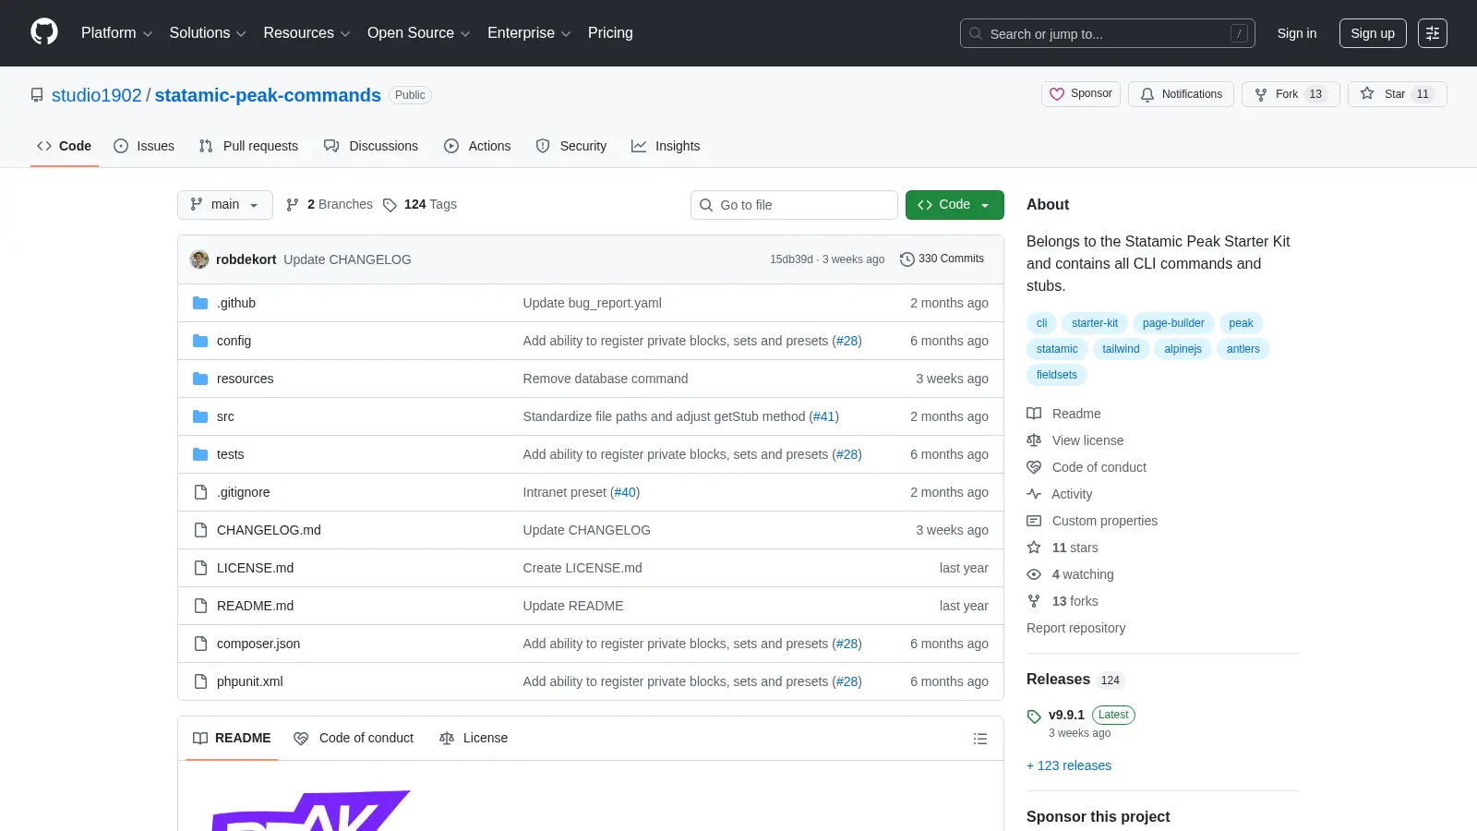Screen dimensions: 1477x831
Task: Open the Pricing link in header
Action: pos(610,33)
